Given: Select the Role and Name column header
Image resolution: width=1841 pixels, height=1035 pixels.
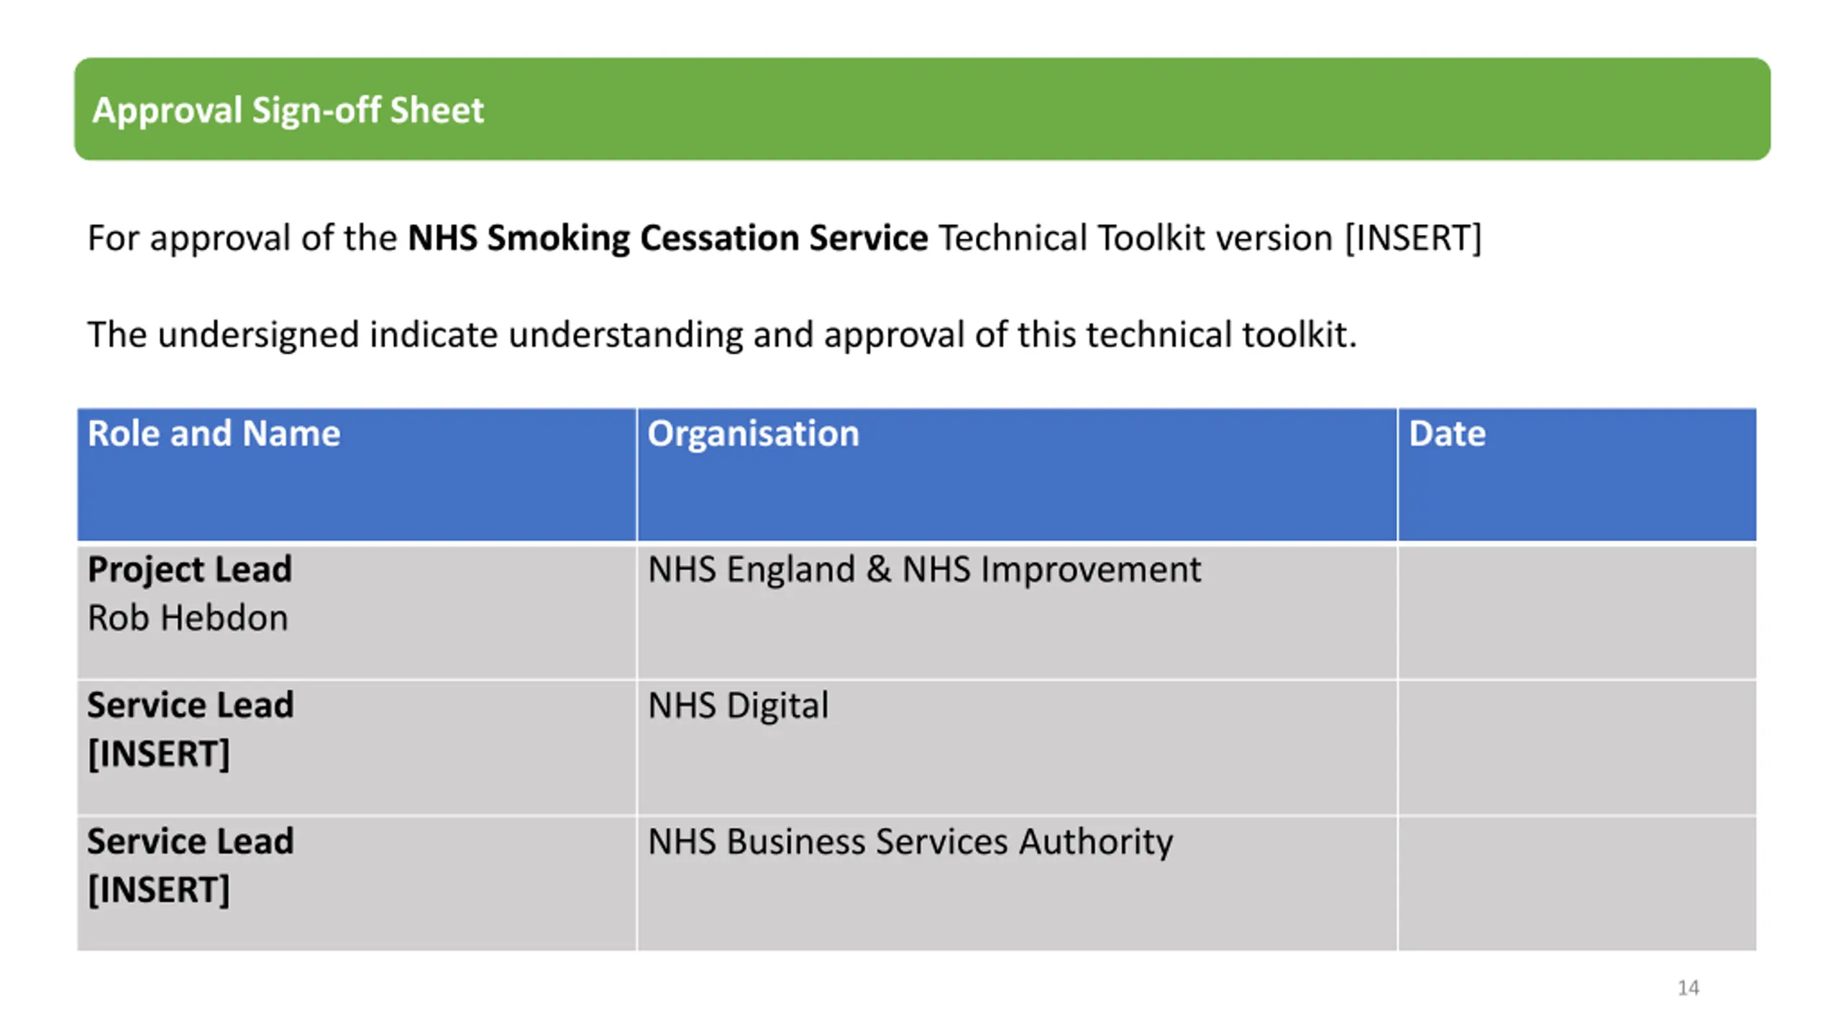Looking at the screenshot, I should click(x=357, y=474).
